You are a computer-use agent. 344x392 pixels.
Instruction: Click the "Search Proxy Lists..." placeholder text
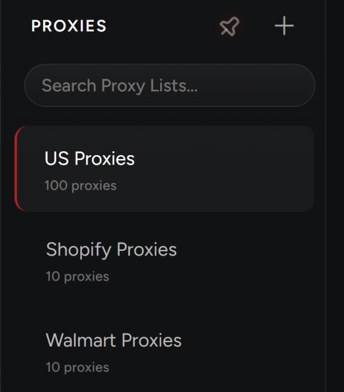[x=120, y=86]
